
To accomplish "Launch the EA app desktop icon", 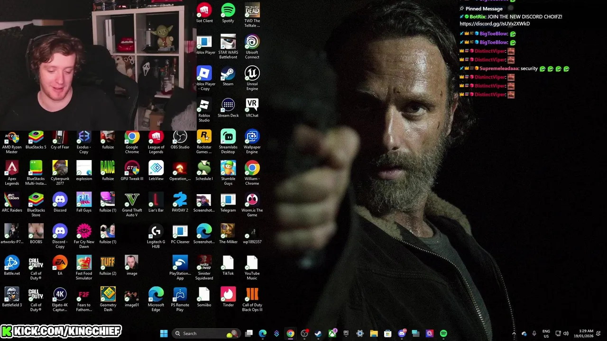I will [x=60, y=265].
